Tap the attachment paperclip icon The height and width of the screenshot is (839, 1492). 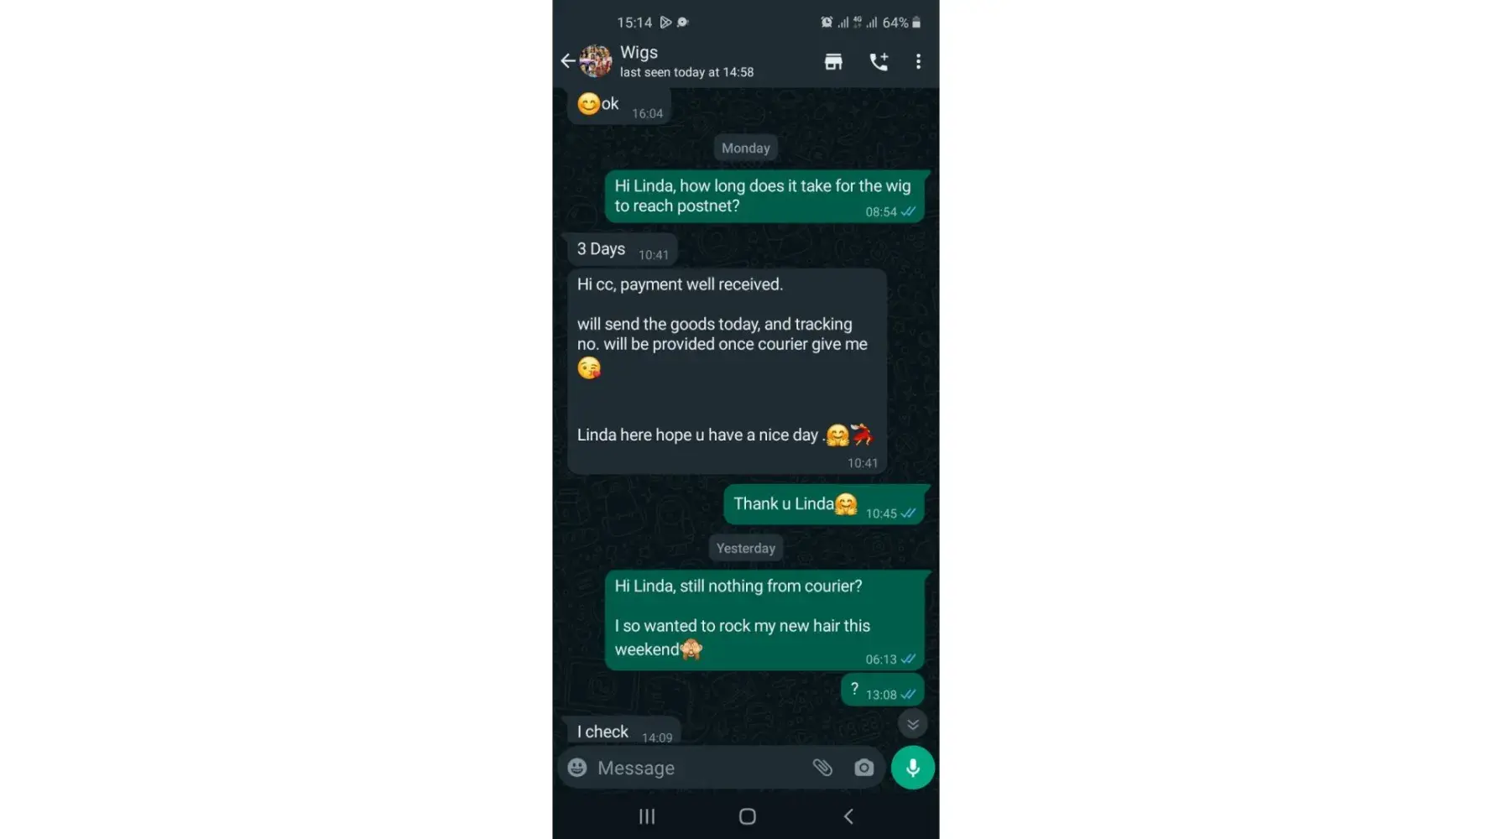pyautogui.click(x=822, y=768)
